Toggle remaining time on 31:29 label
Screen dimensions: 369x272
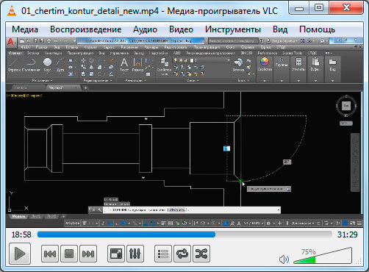[x=347, y=235]
